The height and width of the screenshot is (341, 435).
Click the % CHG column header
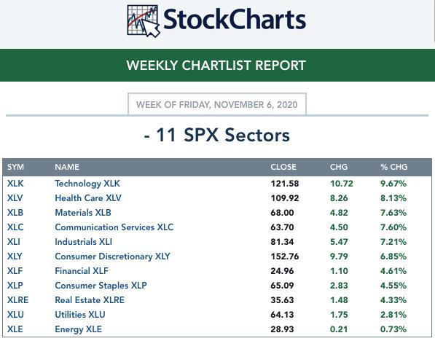[394, 167]
